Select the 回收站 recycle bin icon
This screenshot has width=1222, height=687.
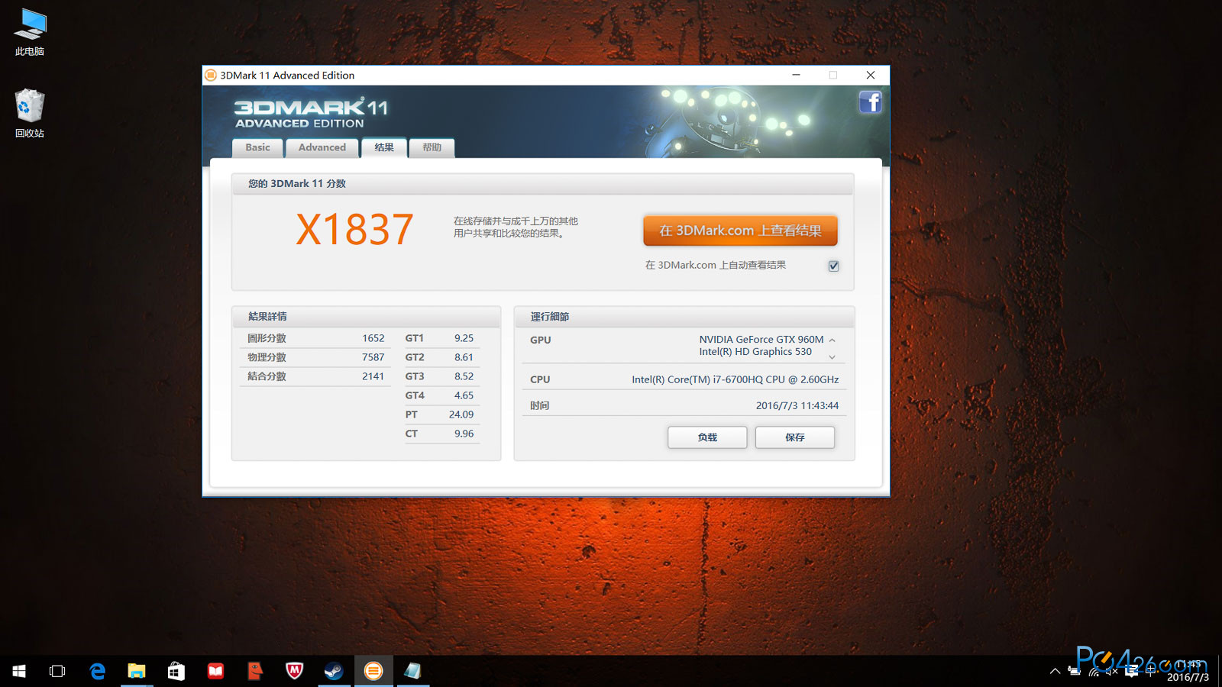tap(30, 114)
